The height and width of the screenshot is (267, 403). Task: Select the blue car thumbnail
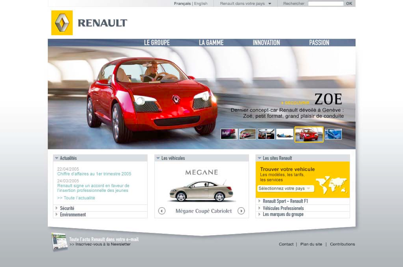coord(333,134)
